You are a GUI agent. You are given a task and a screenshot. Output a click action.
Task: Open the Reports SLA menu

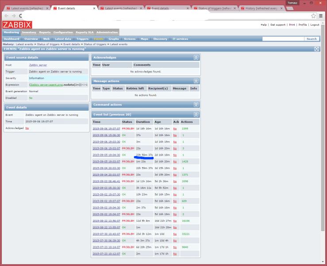85,32
